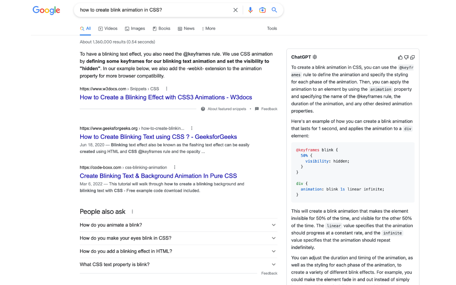Open options menu for W3docs result
456x285 pixels.
tap(166, 89)
